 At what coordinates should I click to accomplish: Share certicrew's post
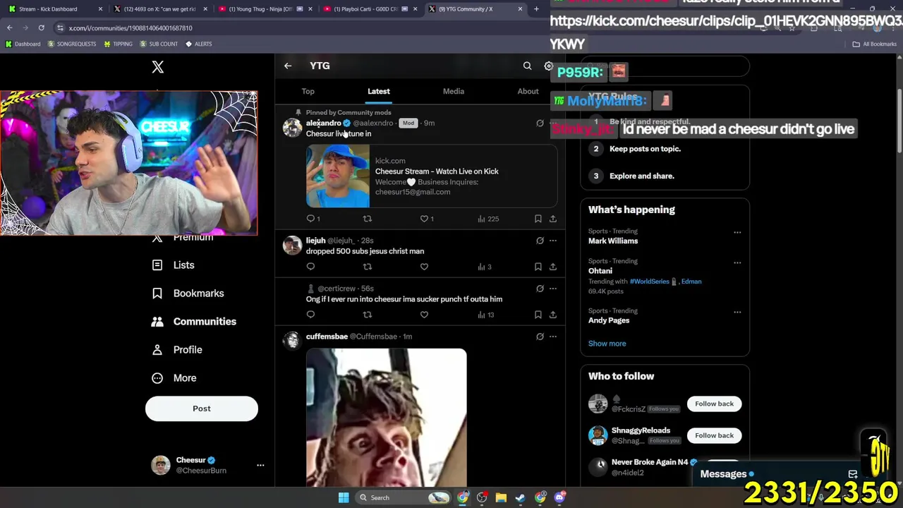(553, 315)
